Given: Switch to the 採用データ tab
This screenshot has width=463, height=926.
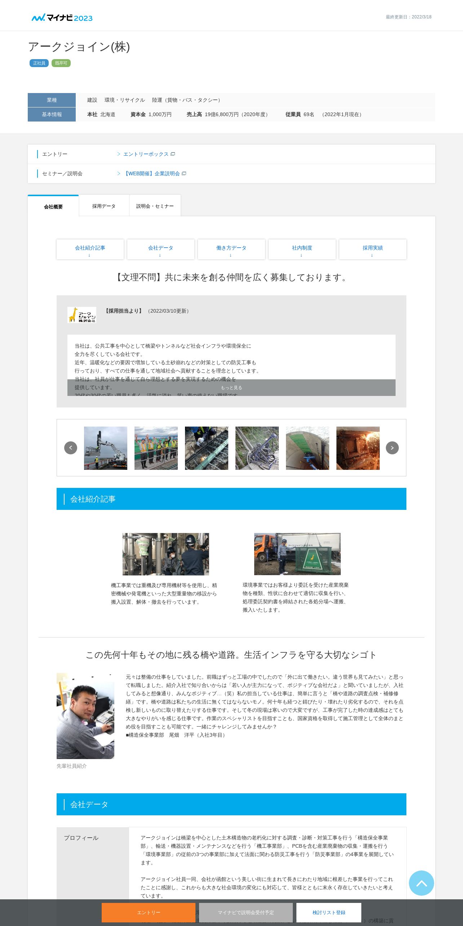Looking at the screenshot, I should 104,206.
